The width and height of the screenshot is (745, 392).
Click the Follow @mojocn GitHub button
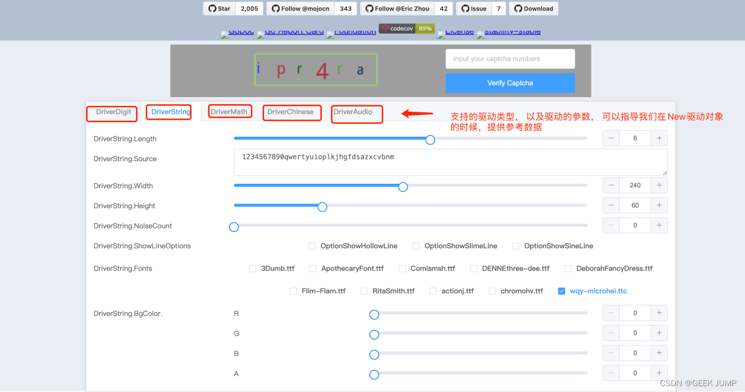tap(301, 9)
